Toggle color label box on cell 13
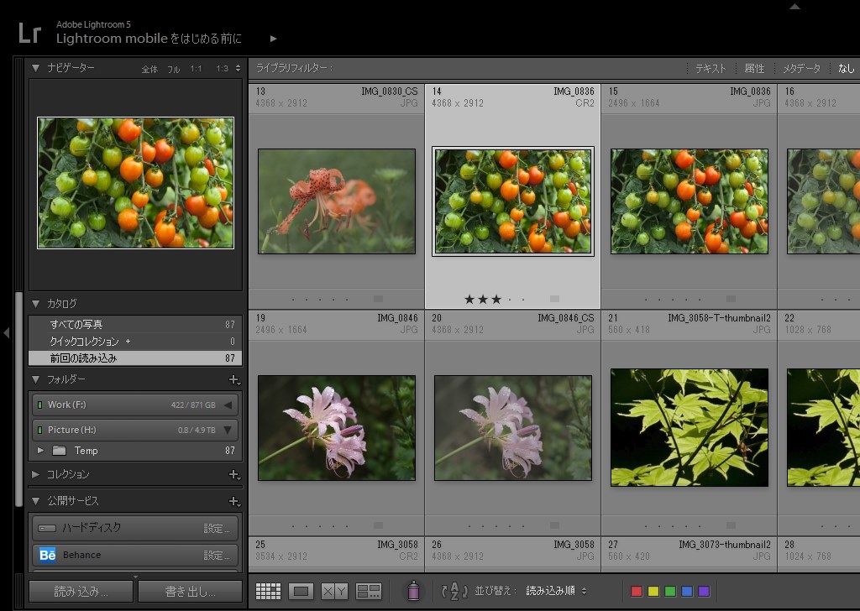 pyautogui.click(x=378, y=299)
